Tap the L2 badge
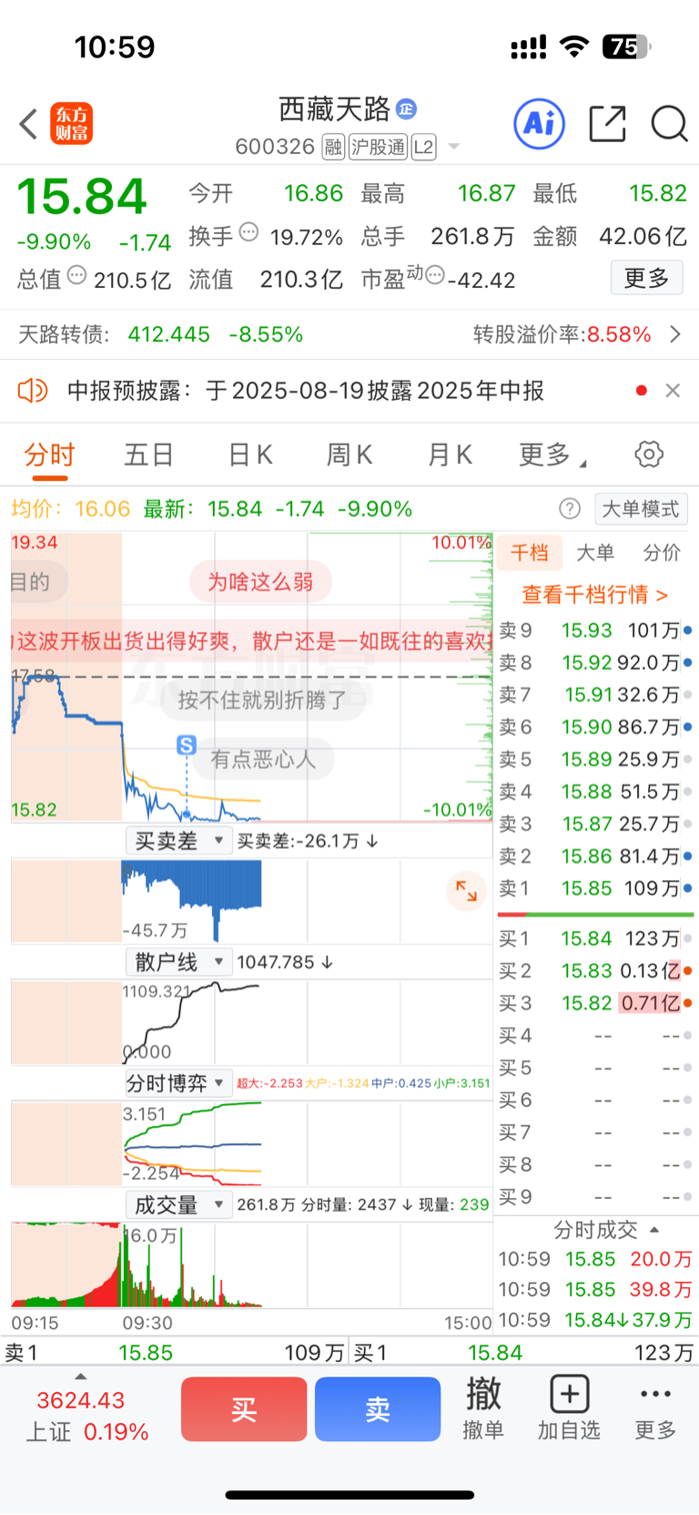Viewport: 699px width, 1515px height. (424, 147)
